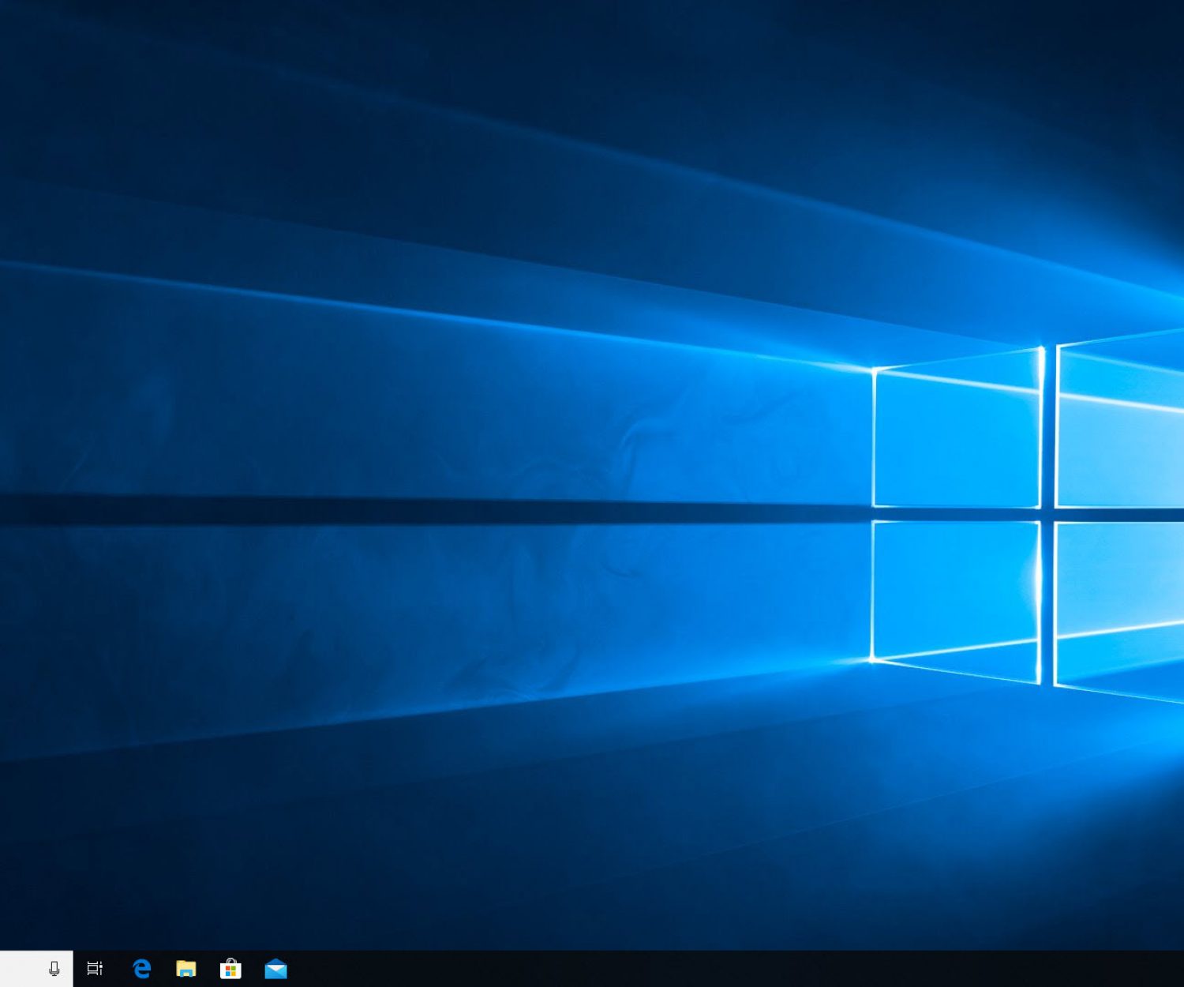Open Task View from the taskbar
This screenshot has width=1184, height=987.
click(95, 968)
